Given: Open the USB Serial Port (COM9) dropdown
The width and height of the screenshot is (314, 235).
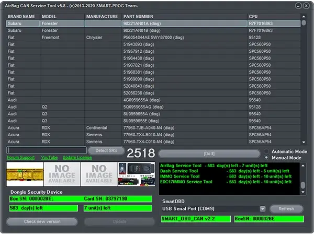Looking at the screenshot, I should [x=263, y=209].
